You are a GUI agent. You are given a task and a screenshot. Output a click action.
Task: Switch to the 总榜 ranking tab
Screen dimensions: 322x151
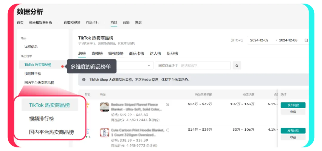[x=82, y=53]
